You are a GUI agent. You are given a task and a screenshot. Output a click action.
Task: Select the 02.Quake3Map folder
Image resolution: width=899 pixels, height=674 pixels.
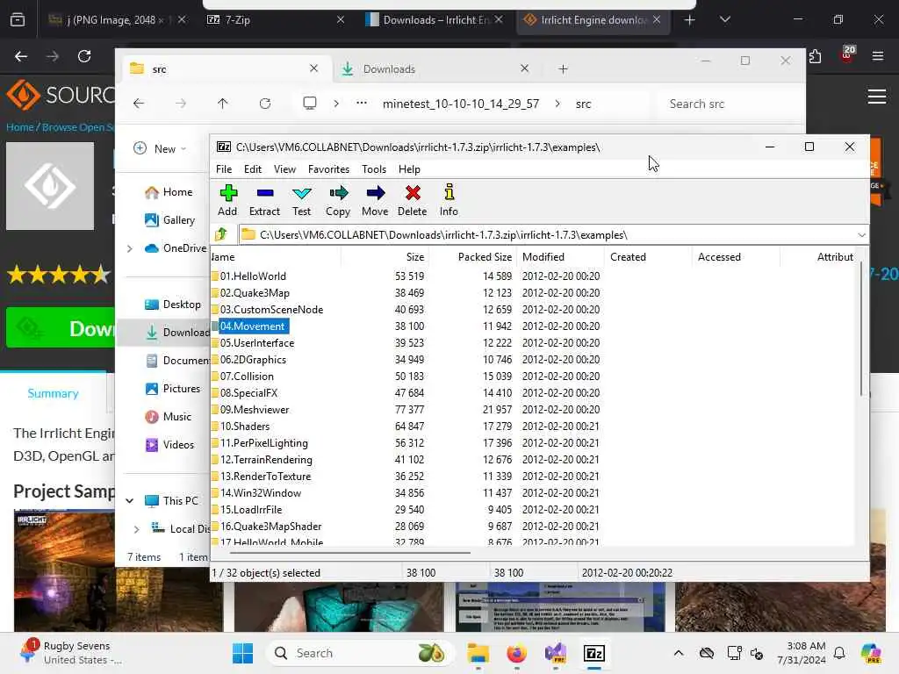tap(255, 293)
